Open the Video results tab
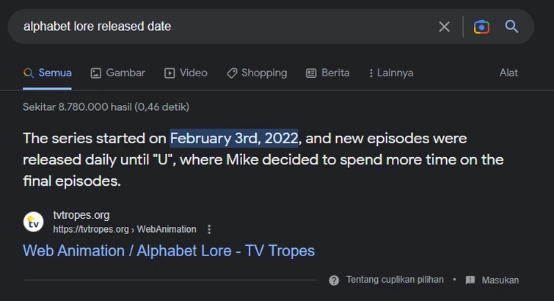Image resolution: width=554 pixels, height=301 pixels. tap(186, 73)
